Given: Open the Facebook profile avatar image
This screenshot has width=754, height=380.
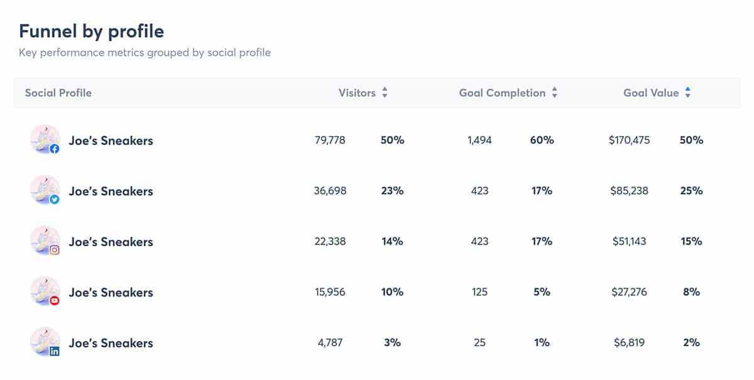Looking at the screenshot, I should pyautogui.click(x=44, y=140).
